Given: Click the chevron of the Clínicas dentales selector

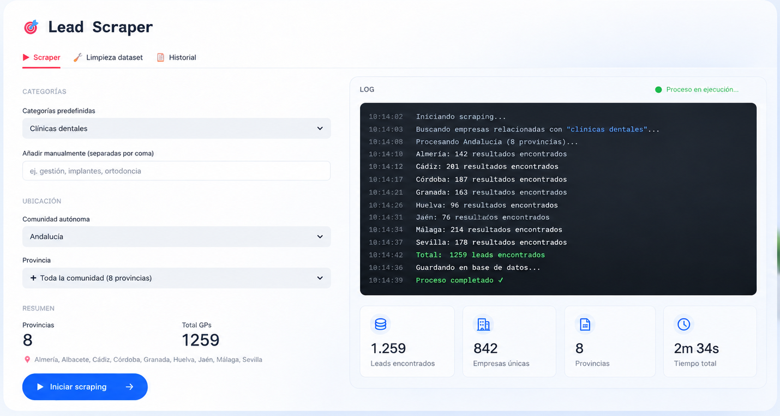Looking at the screenshot, I should [x=320, y=129].
